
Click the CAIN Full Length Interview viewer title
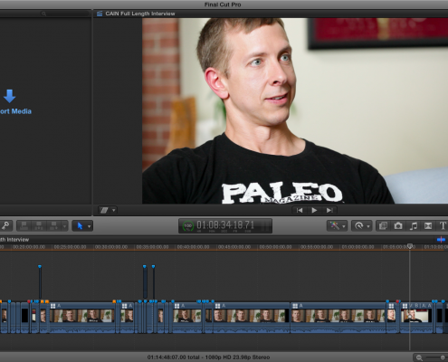tap(140, 14)
